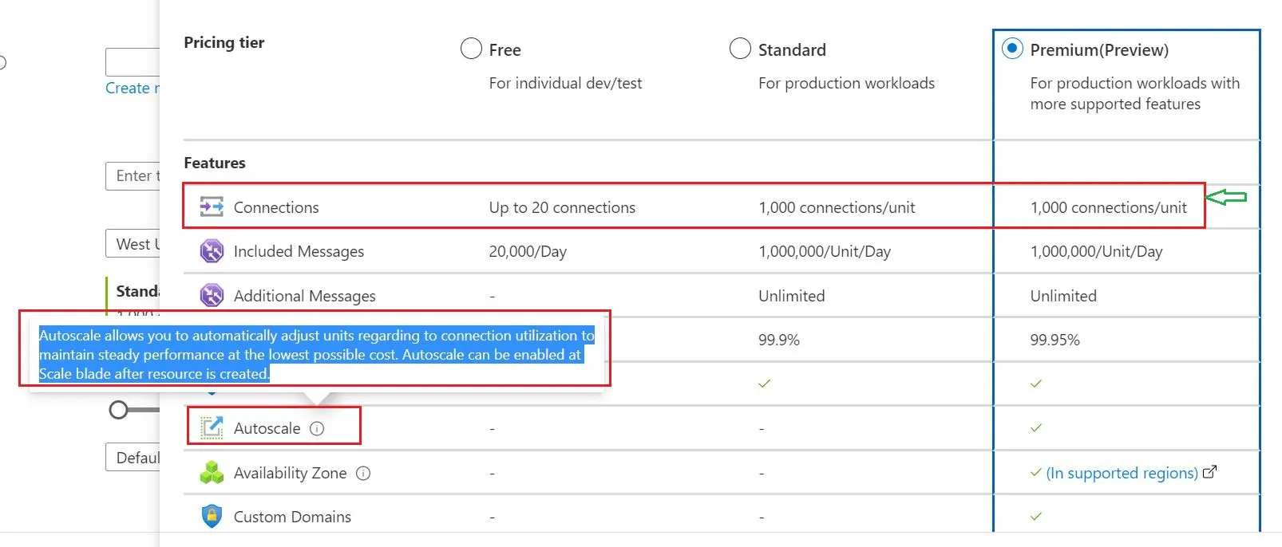The height and width of the screenshot is (547, 1282).
Task: Select the Premium(Preview) pricing tier radio
Action: point(1012,49)
